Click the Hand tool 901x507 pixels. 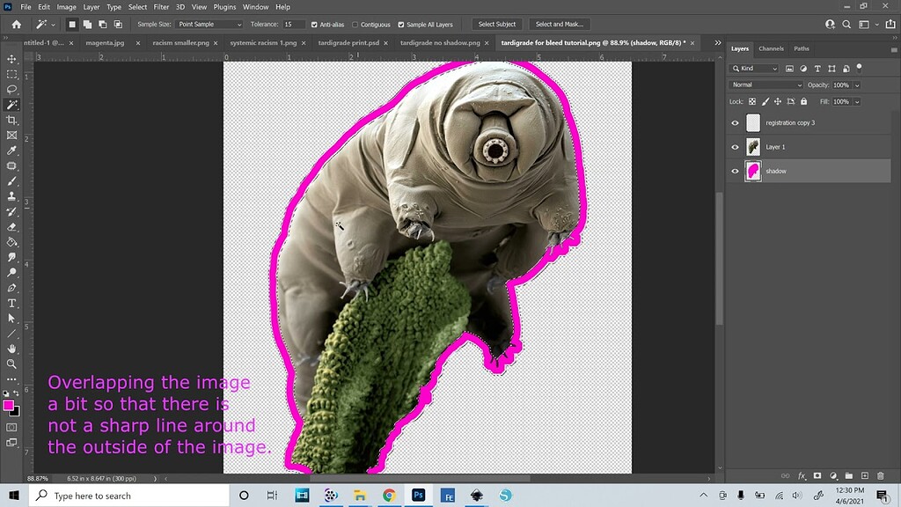(x=11, y=349)
